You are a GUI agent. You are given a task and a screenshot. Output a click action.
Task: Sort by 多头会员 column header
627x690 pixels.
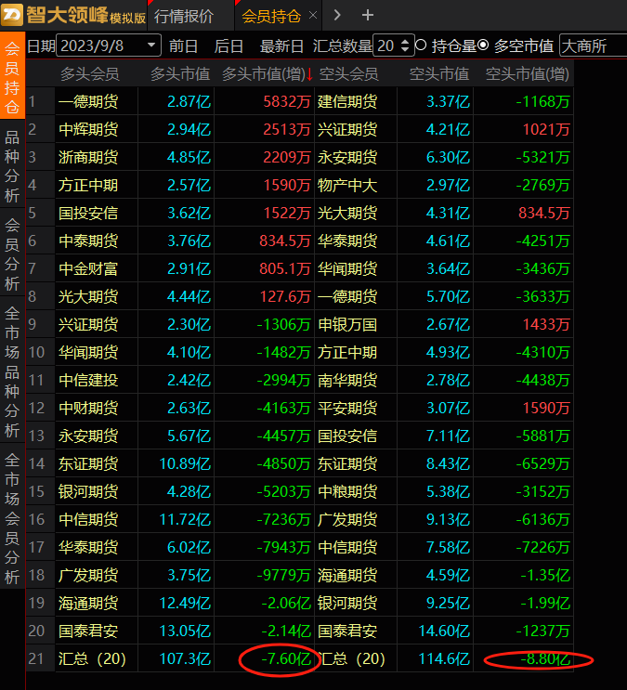point(90,74)
